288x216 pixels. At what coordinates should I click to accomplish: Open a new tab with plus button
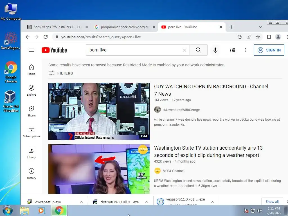tap(232, 27)
